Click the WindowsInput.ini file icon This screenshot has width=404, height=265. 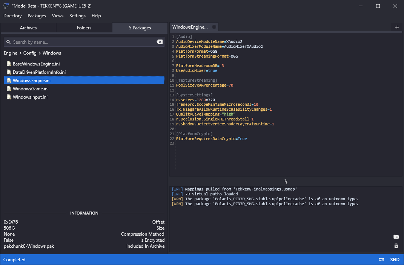pyautogui.click(x=9, y=97)
